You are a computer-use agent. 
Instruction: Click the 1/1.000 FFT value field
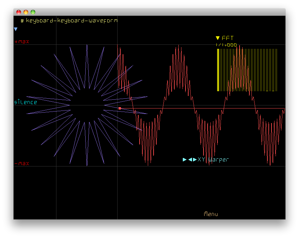pyautogui.click(x=226, y=45)
